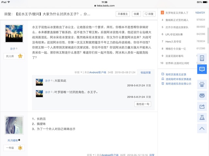The image size is (209, 156).
Task: Open hot topic LPL夺冠洲际赛
Action: [177, 34]
